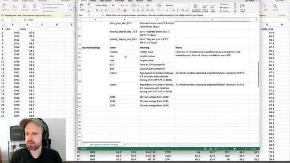Screen dimensions: 290x163
Task: Switch to the Review tab
Action: pos(140,1)
